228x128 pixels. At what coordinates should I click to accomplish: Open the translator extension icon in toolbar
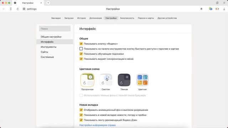[x=211, y=9]
